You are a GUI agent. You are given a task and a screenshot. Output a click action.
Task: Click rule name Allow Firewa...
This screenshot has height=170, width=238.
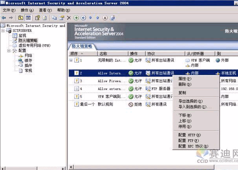[112, 81]
